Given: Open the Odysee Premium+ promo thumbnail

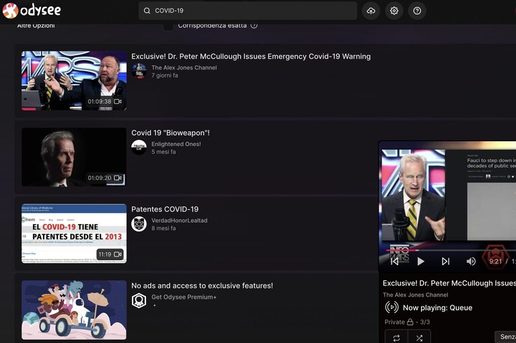Looking at the screenshot, I should click(x=74, y=310).
